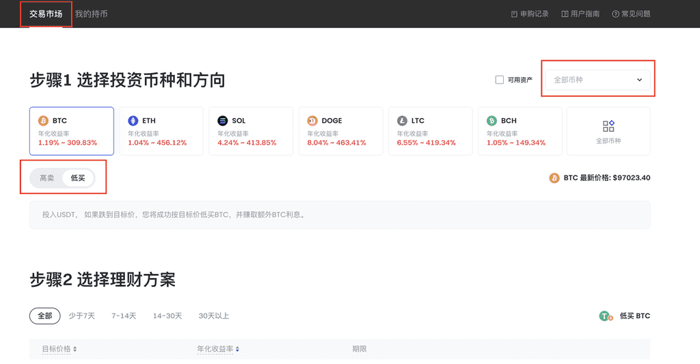This screenshot has height=364, width=700.
Task: Choose the BCH coin card
Action: 520,131
